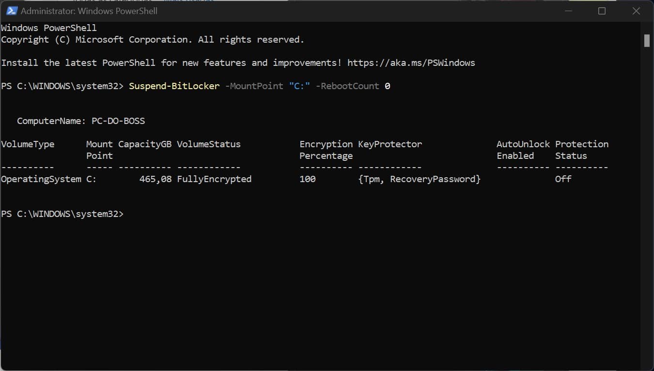Click the PowerShell icon in title bar

(12, 11)
